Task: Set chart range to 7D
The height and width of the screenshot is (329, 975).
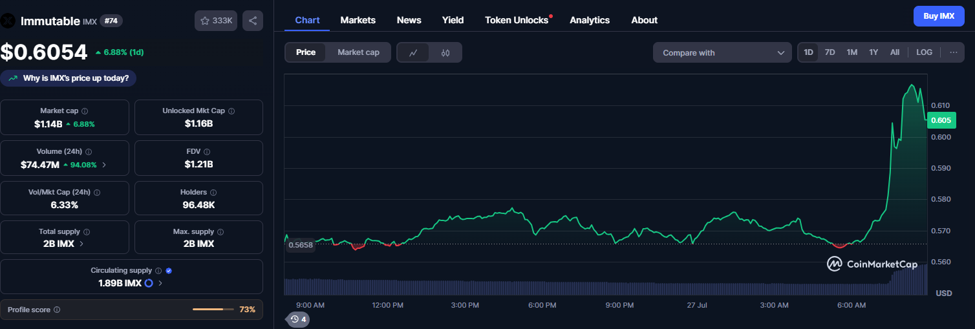Action: coord(830,52)
